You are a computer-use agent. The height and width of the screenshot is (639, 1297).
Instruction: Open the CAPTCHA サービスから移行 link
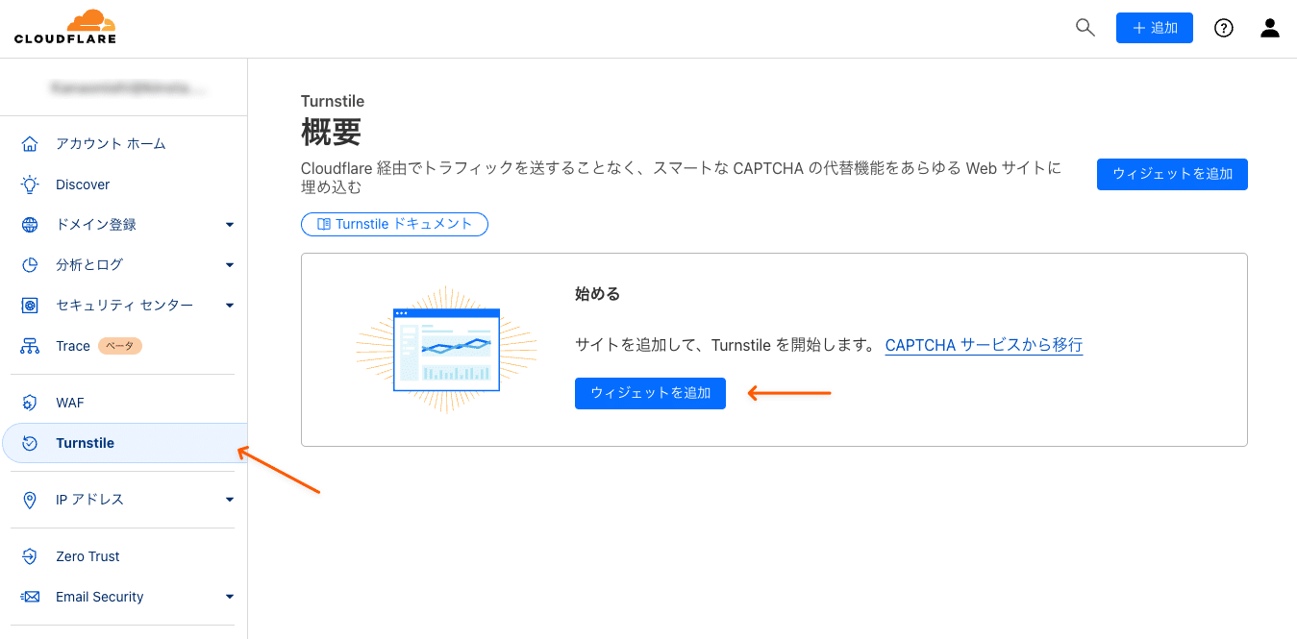[983, 344]
